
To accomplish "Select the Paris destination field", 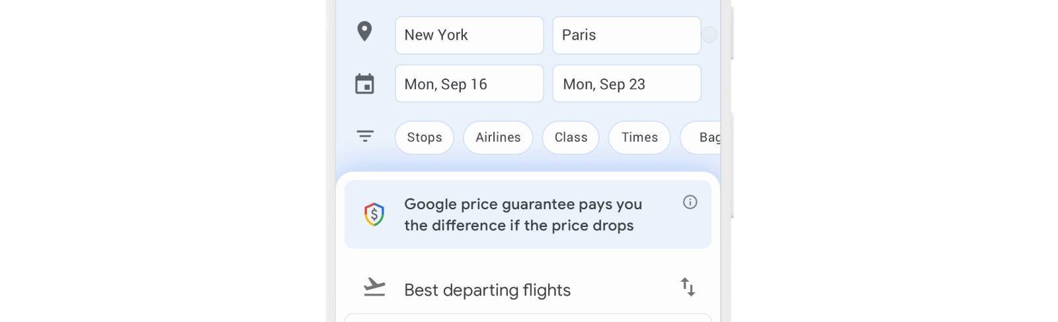I will pyautogui.click(x=627, y=35).
